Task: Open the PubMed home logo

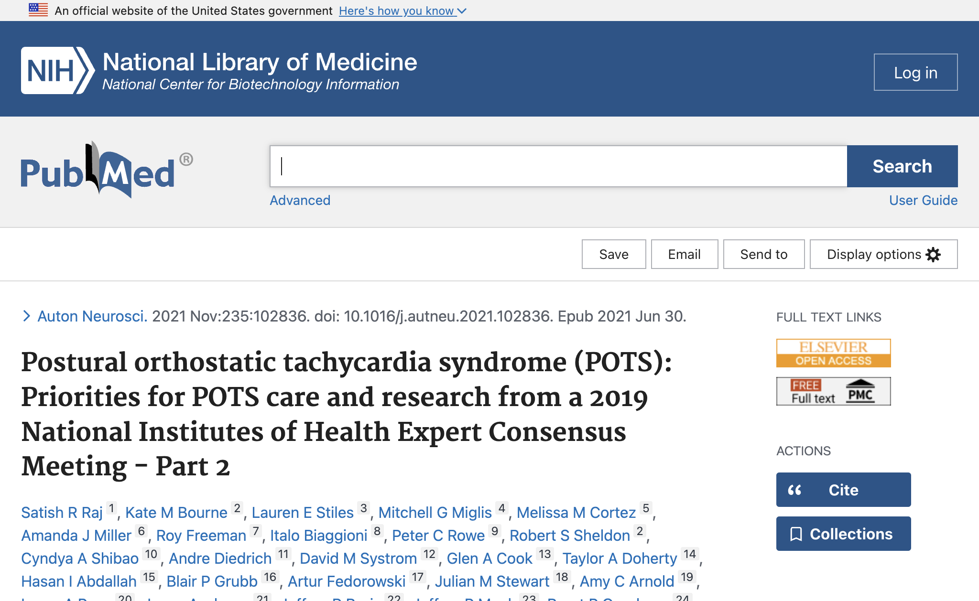Action: tap(107, 170)
